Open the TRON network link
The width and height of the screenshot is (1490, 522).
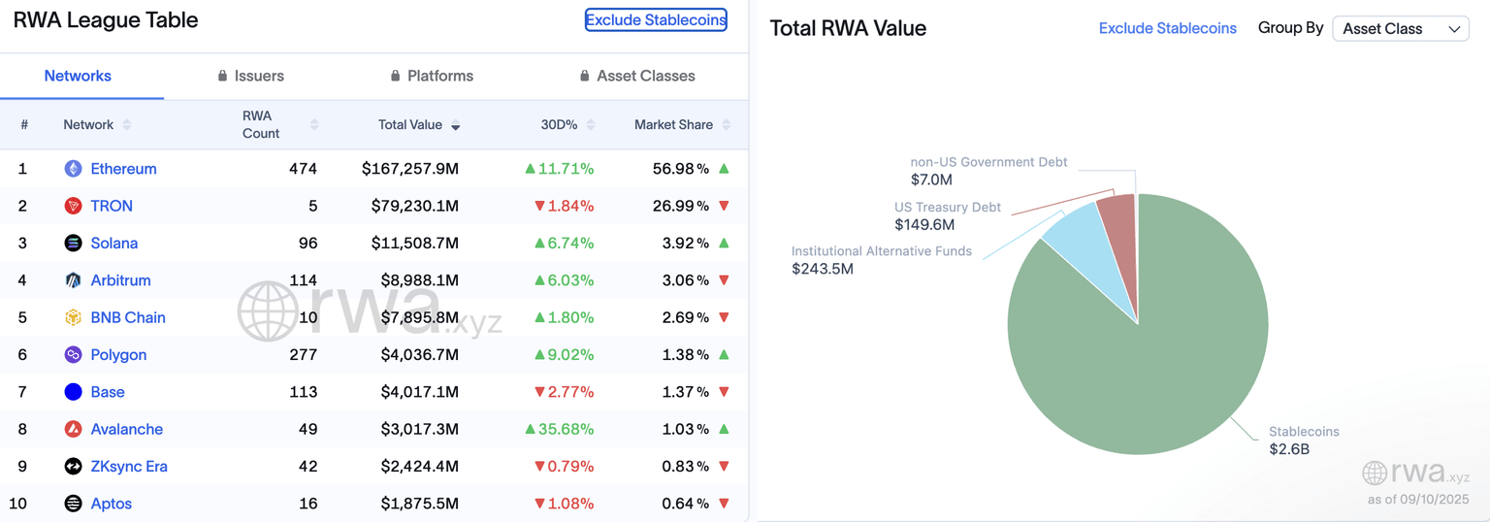pyautogui.click(x=112, y=206)
